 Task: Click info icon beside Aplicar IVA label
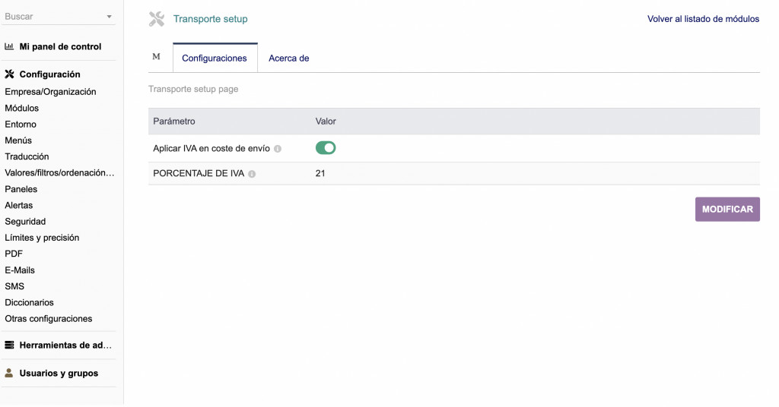pos(278,149)
